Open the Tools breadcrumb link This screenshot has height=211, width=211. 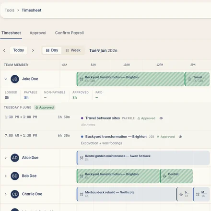[10, 10]
